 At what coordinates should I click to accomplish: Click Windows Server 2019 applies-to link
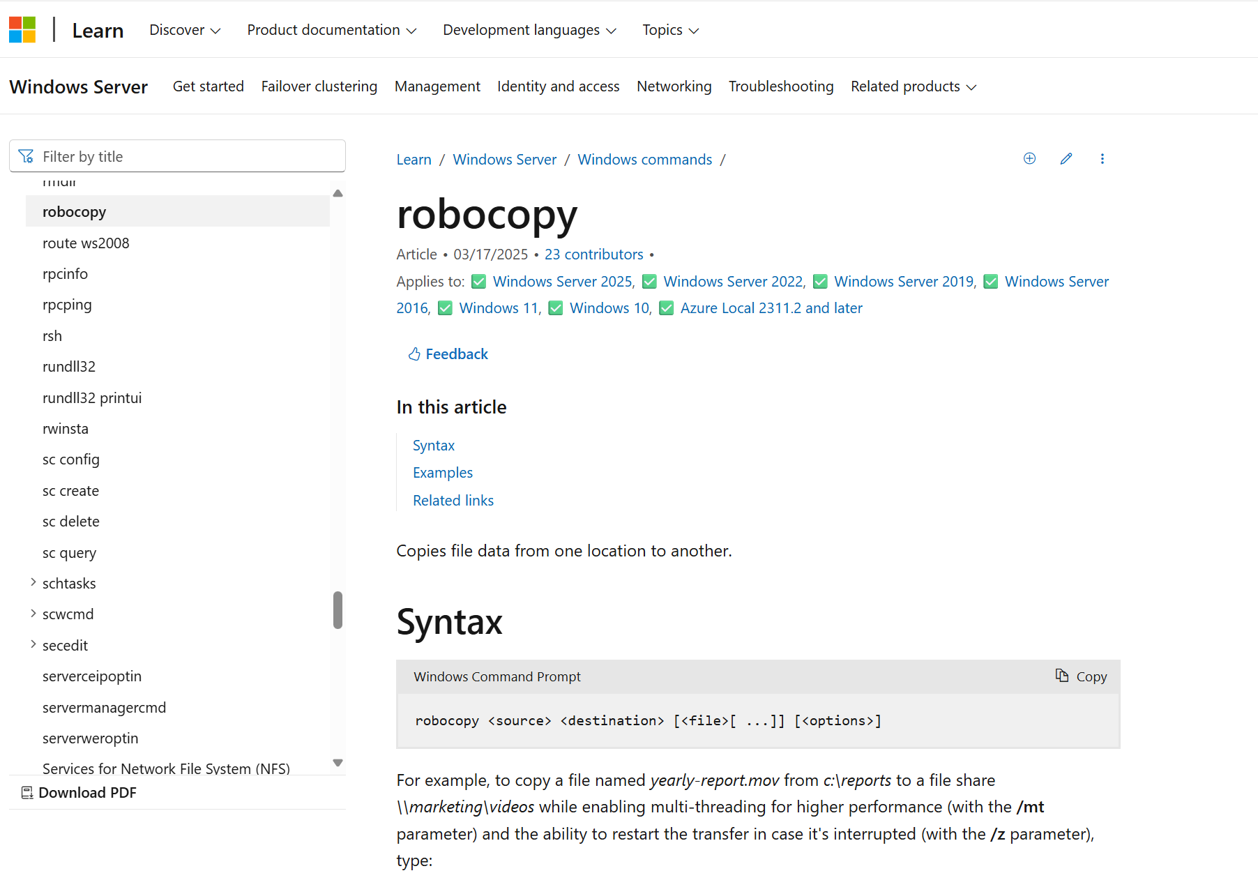(x=905, y=281)
